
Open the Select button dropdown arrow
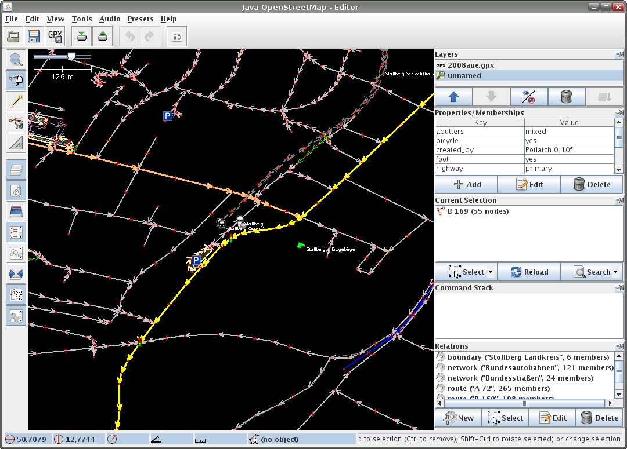coord(490,272)
